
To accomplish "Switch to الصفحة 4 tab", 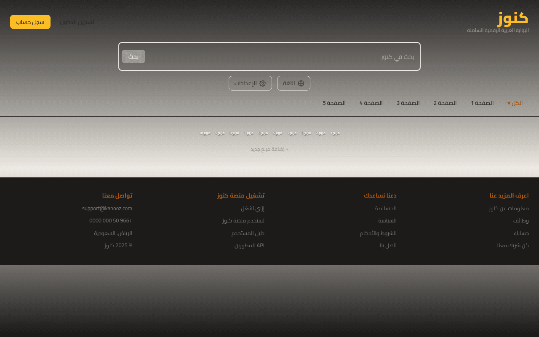I will point(371,103).
